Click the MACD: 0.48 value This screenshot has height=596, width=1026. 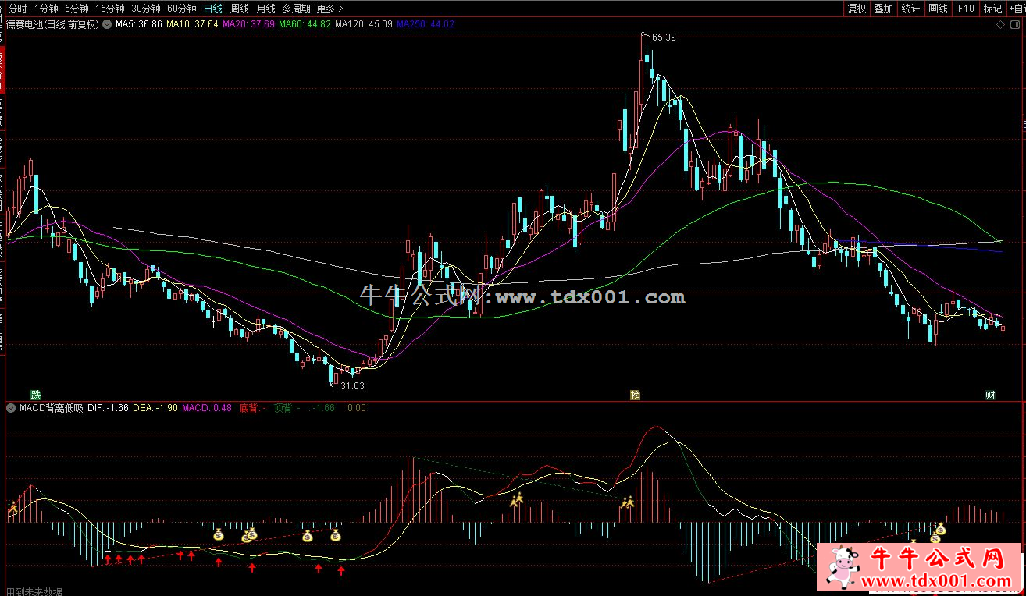tap(207, 408)
